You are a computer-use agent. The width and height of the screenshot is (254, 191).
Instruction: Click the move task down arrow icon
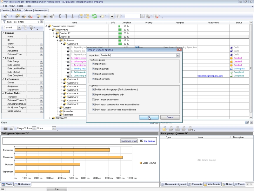point(72,16)
